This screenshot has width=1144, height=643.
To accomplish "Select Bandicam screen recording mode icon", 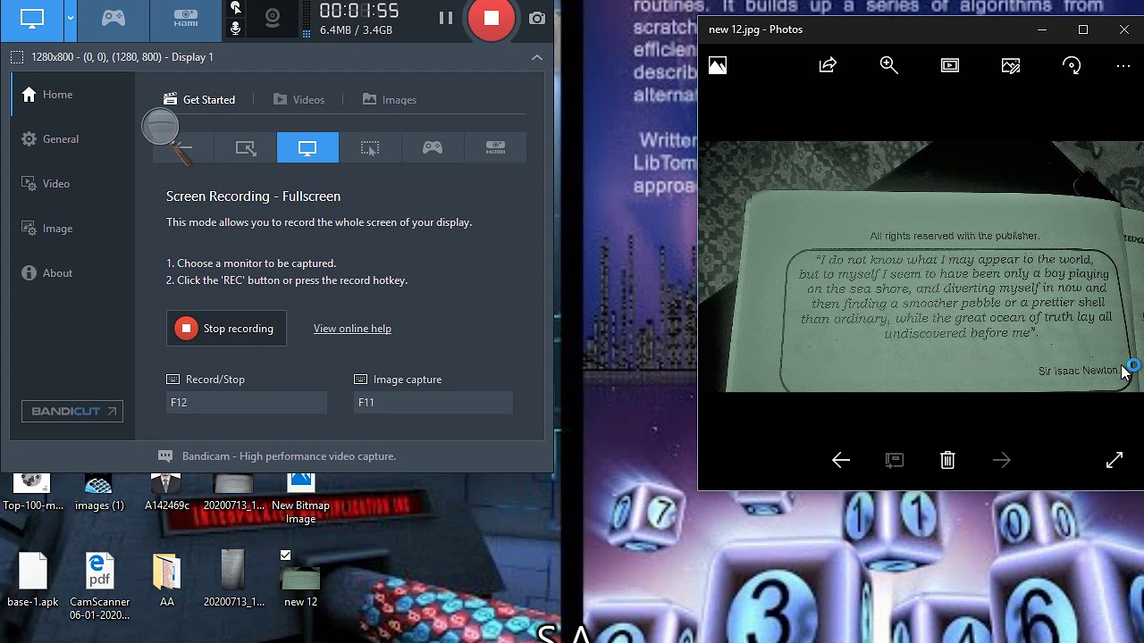I will (x=32, y=18).
